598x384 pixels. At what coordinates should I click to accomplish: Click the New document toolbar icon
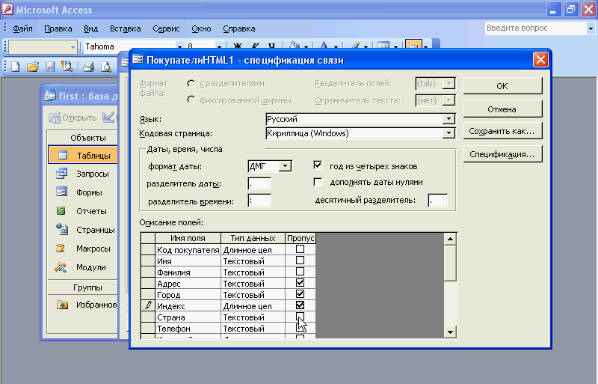click(15, 67)
